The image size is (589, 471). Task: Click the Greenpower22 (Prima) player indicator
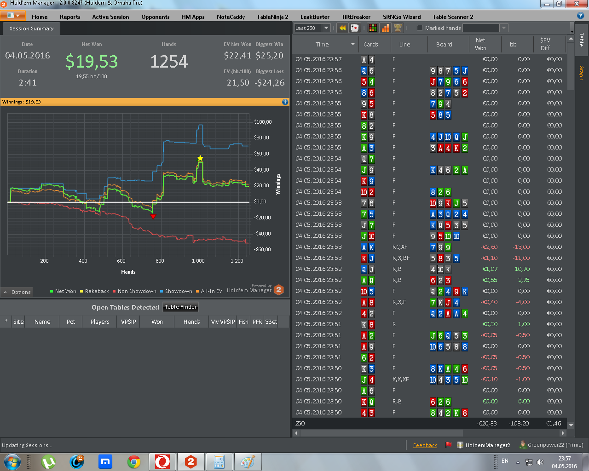click(551, 445)
